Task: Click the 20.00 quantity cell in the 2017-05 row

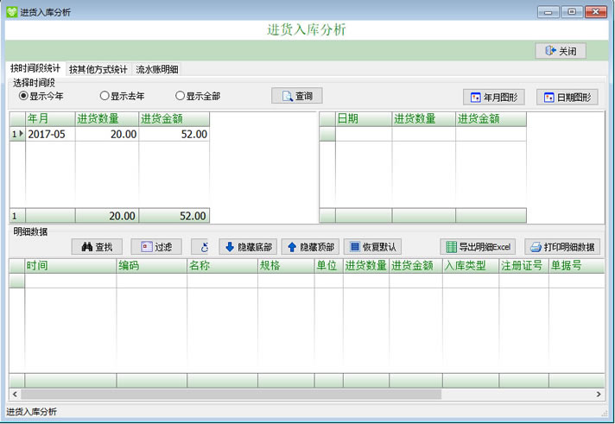Action: pyautogui.click(x=107, y=134)
